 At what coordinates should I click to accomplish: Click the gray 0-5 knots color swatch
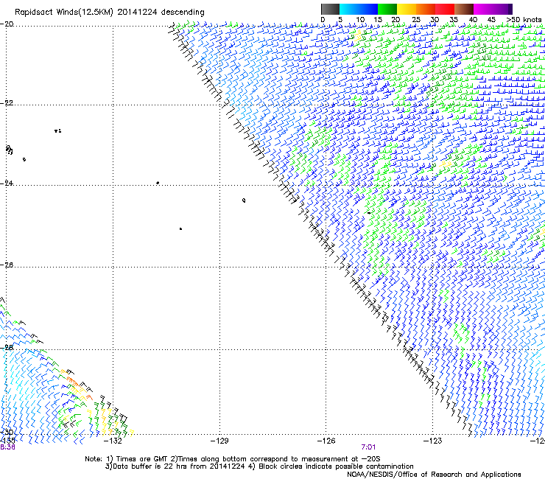[x=330, y=9]
